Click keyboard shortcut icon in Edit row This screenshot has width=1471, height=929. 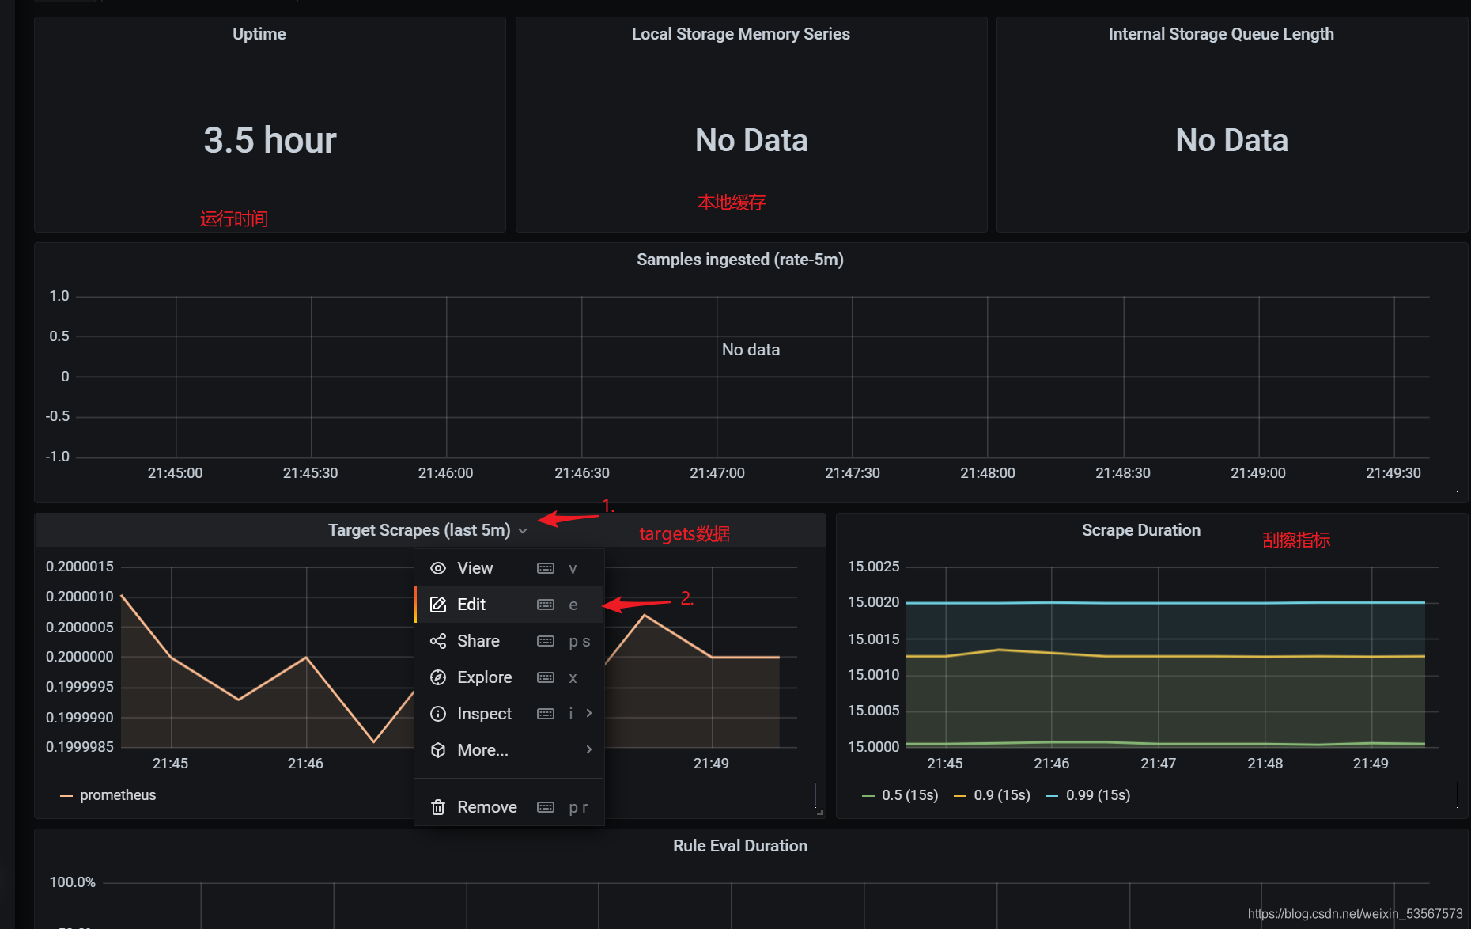coord(546,605)
